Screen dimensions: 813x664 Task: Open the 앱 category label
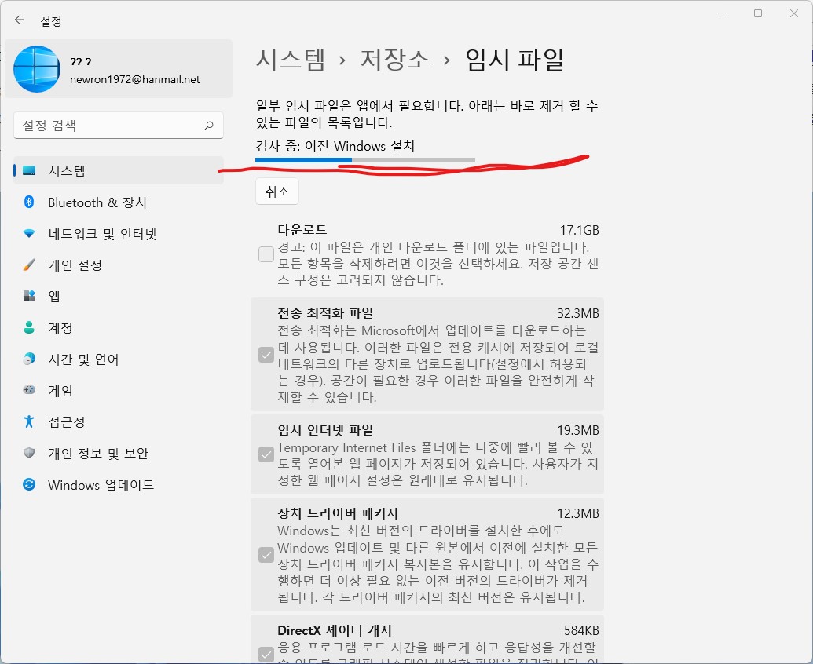(54, 296)
